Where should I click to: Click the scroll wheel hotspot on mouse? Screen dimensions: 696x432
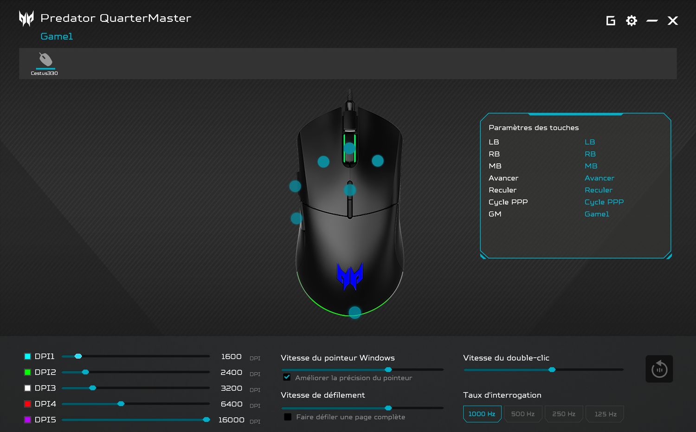(349, 148)
